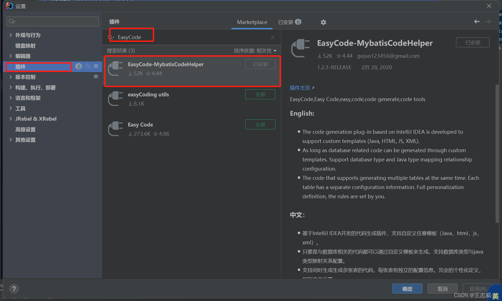
Task: Open the help question mark icon
Action: (14, 288)
